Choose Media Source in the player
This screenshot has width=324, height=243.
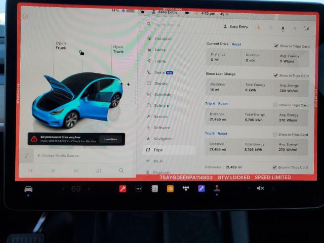pos(58,155)
